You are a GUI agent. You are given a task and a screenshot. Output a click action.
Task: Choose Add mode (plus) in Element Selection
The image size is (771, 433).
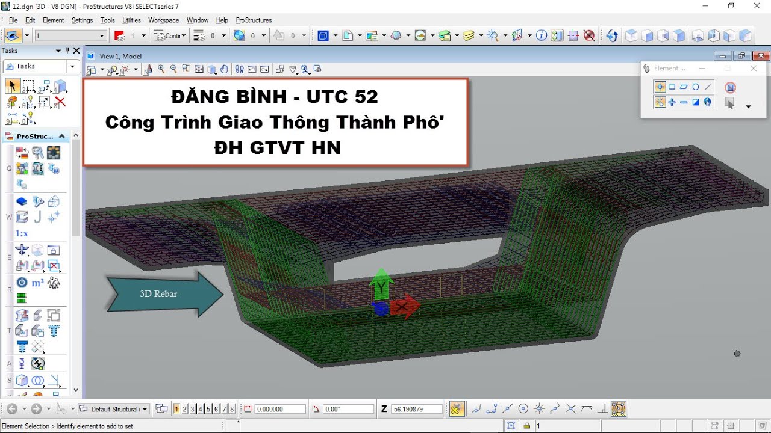click(672, 102)
